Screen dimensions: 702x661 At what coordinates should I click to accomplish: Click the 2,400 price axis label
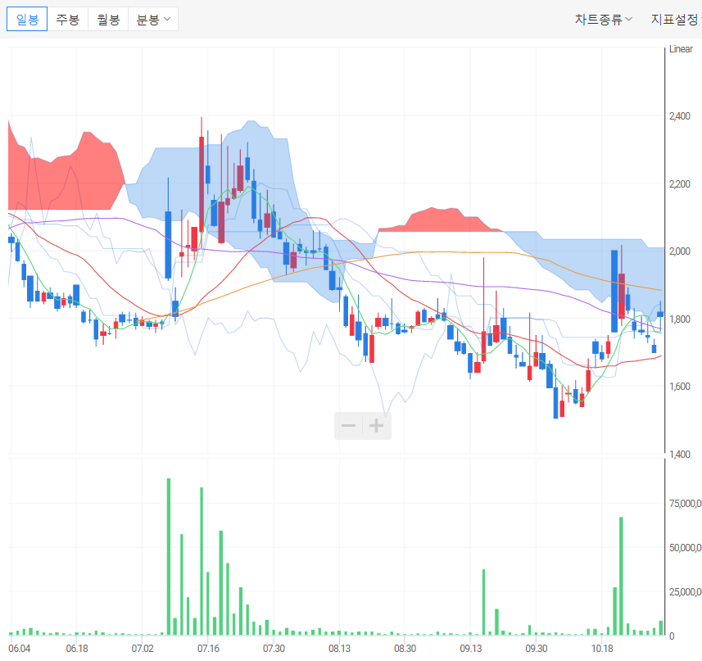coord(680,116)
